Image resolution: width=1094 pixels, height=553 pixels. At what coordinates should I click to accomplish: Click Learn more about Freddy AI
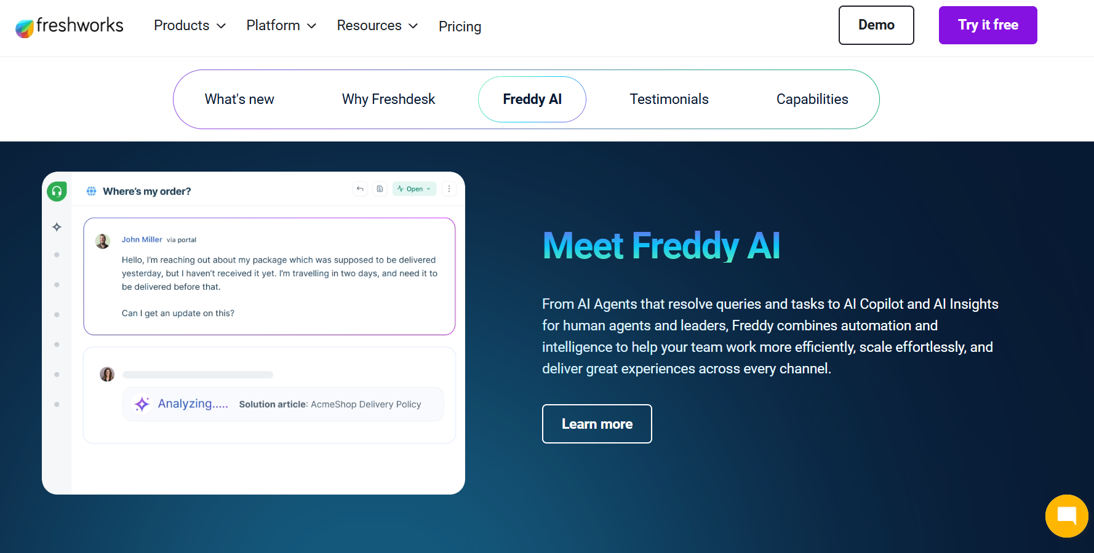tap(596, 424)
